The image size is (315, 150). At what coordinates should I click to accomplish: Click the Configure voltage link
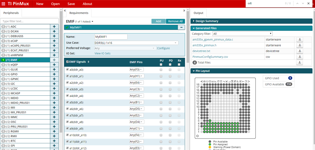pos(163,48)
